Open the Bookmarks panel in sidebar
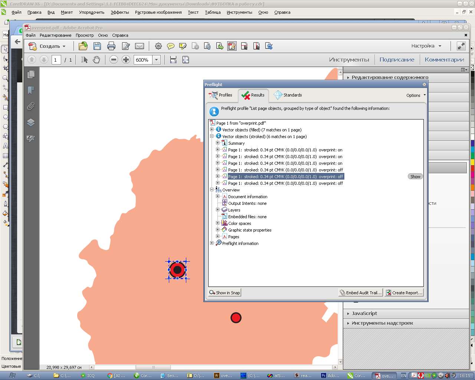 [31, 90]
